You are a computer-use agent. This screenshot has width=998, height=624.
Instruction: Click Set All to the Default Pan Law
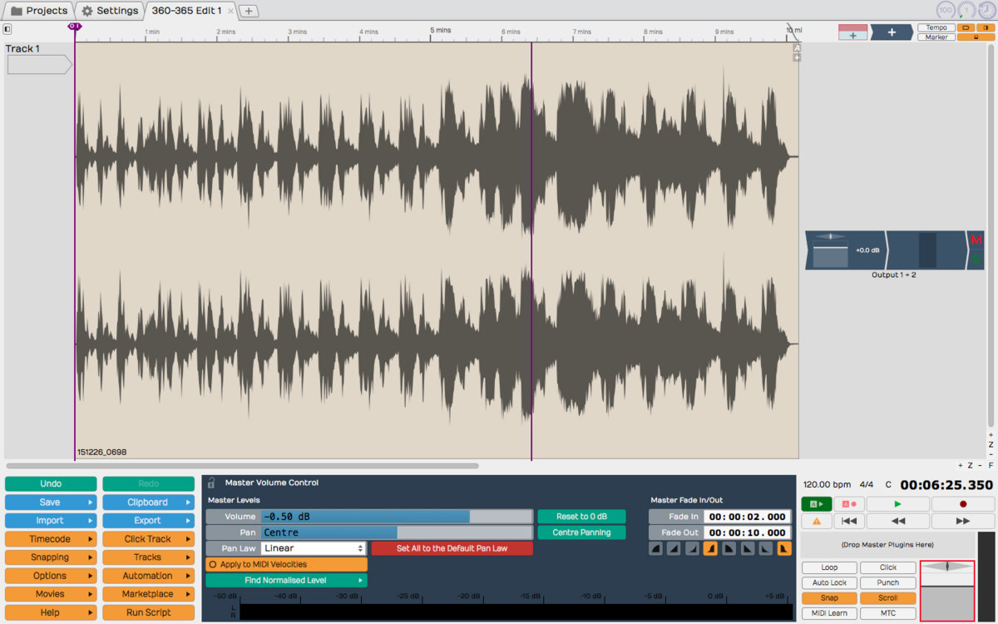pyautogui.click(x=452, y=548)
